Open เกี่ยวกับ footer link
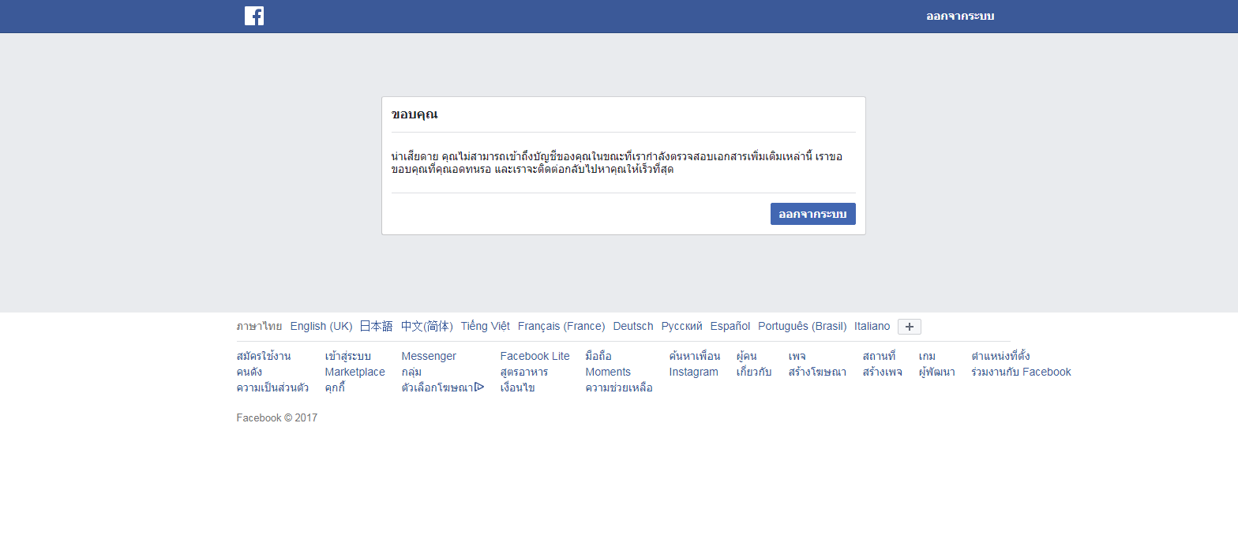Screen dimensions: 1238x554 [x=754, y=372]
